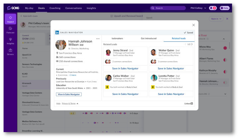This screenshot has height=139, width=239.
Task: Close the Upsell side panel
Action: [x=227, y=19]
